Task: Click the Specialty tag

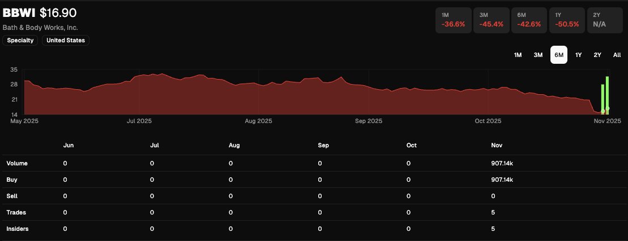Action: (x=20, y=40)
